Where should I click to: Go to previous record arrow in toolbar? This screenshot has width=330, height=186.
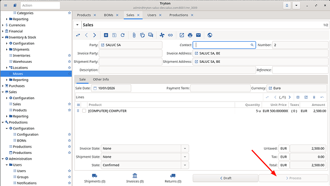tap(86, 35)
